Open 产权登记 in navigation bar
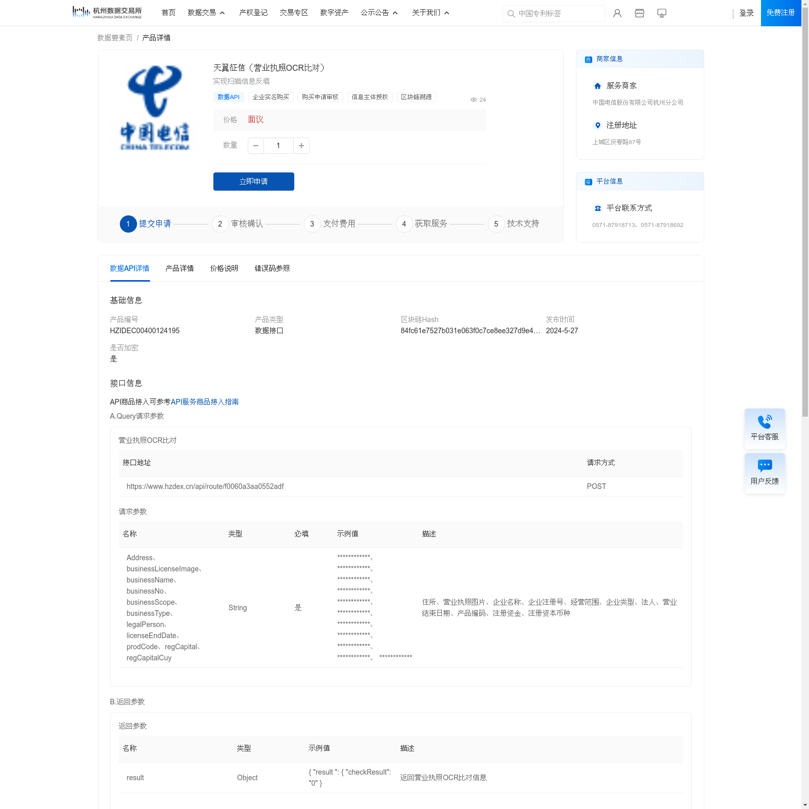The height and width of the screenshot is (809, 809). point(253,13)
